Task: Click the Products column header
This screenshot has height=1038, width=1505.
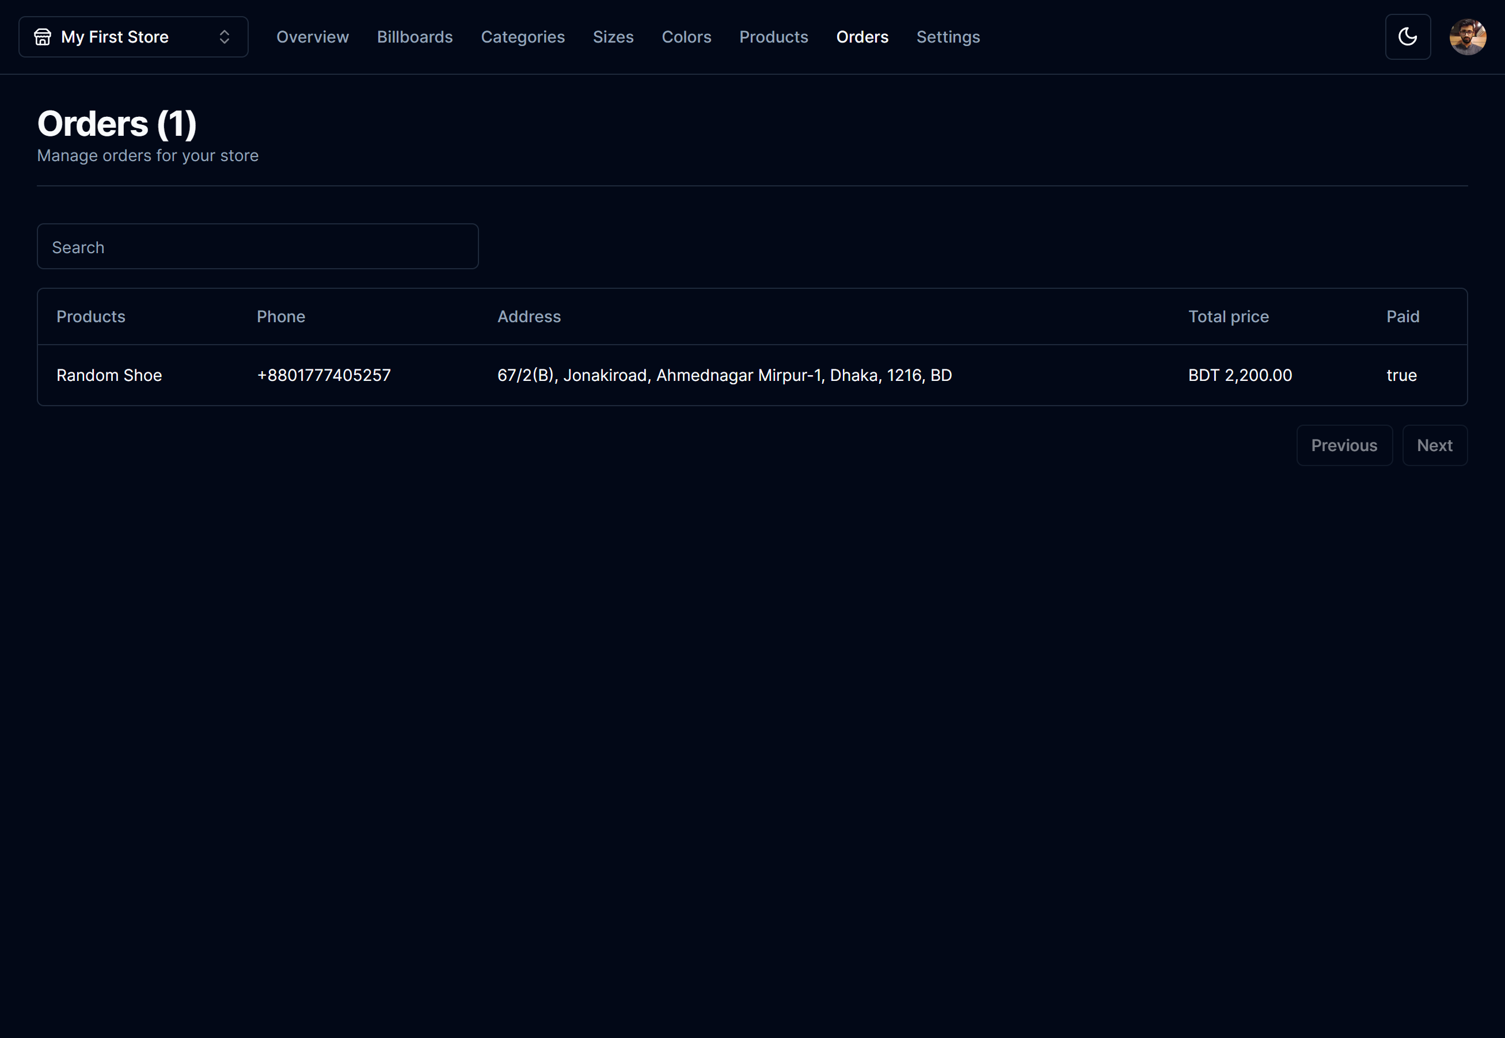Action: coord(90,316)
